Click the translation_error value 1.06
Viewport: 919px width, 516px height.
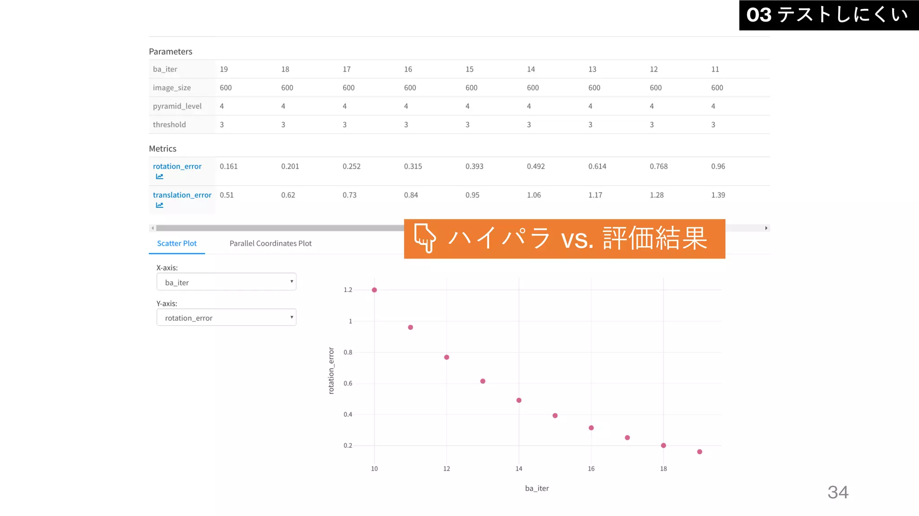(x=534, y=195)
